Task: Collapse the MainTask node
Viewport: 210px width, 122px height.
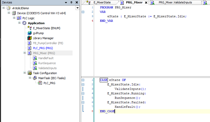Action: pyautogui.click(x=30, y=78)
